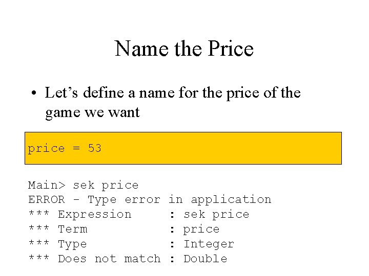Image resolution: width=369 pixels, height=276 pixels.
Task: Click the "price" term value
Action: pos(201,229)
